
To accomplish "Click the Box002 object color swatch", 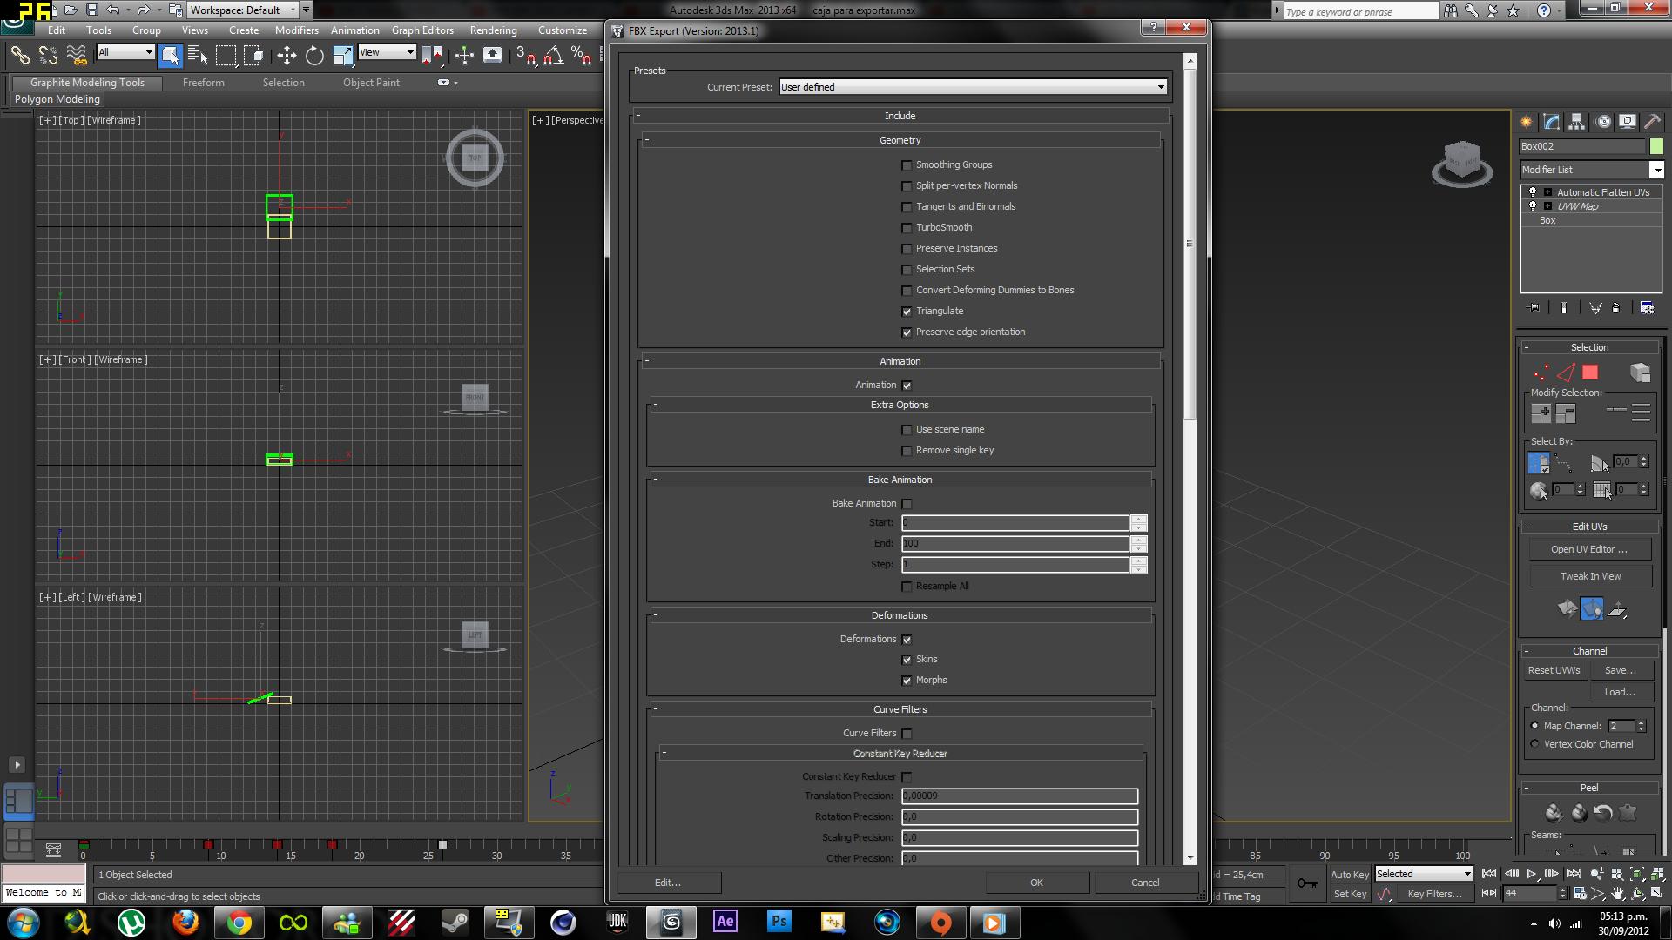I will pyautogui.click(x=1656, y=146).
